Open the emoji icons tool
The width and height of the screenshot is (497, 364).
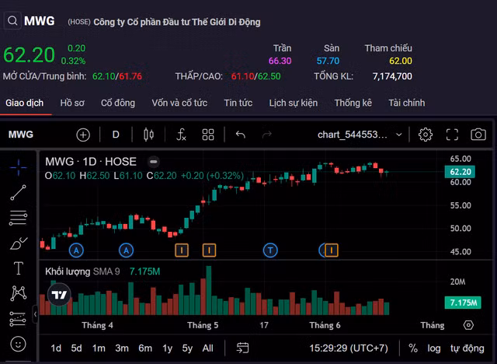point(18,344)
